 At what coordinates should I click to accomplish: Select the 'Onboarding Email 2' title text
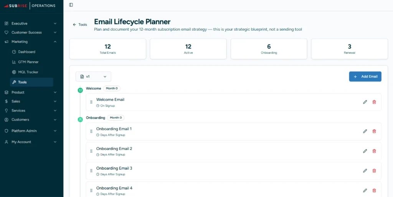coord(114,148)
